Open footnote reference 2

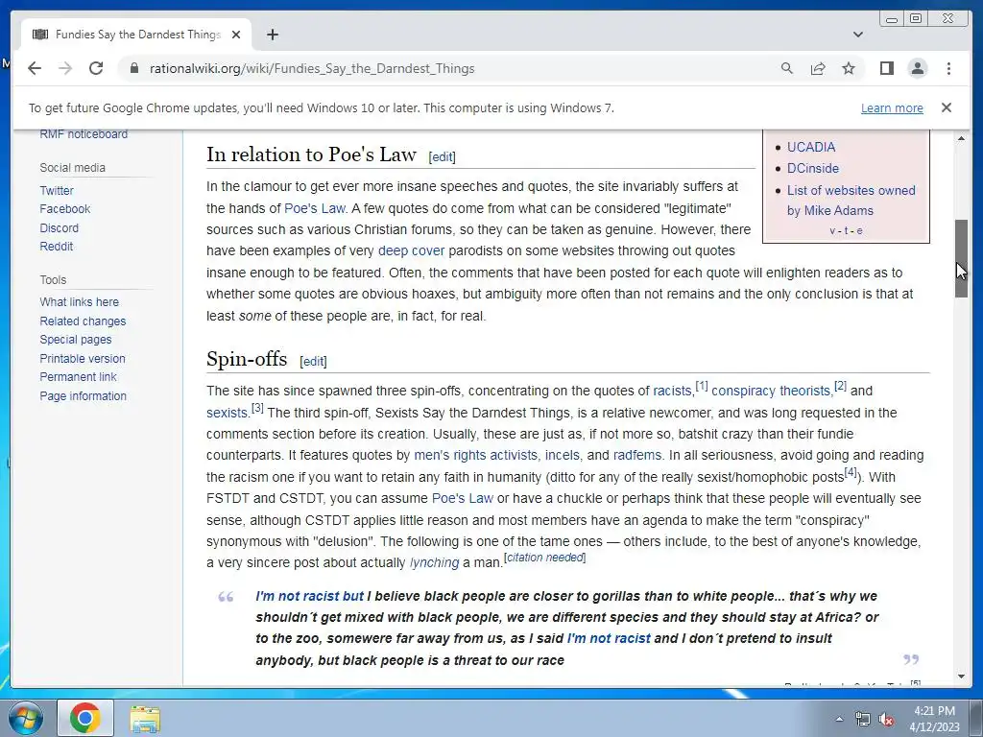(x=841, y=386)
